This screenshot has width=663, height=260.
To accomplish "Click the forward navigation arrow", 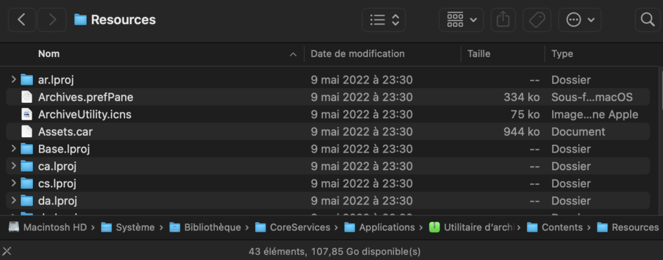I will point(52,20).
